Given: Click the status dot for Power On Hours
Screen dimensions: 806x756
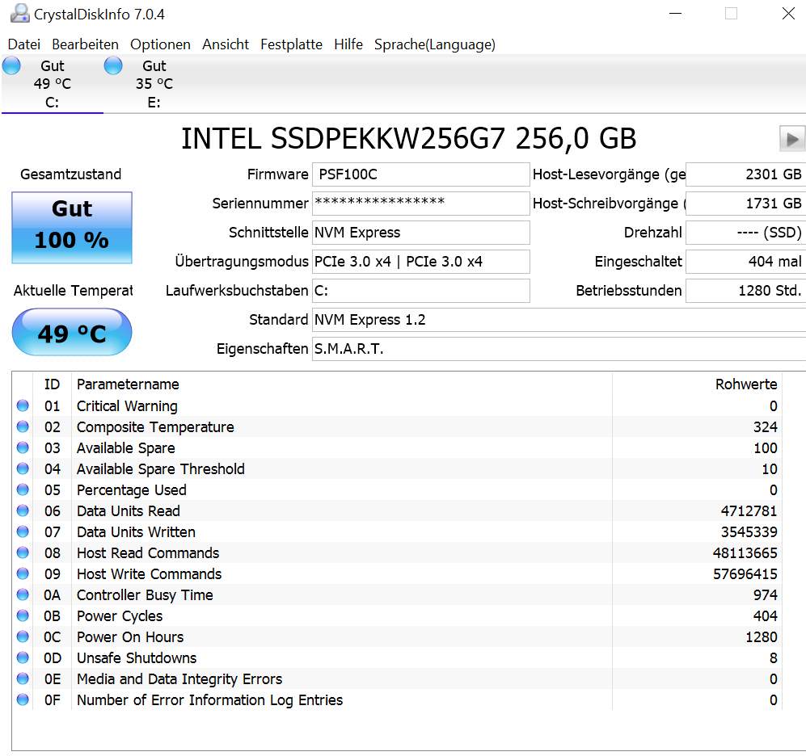Looking at the screenshot, I should click(23, 637).
